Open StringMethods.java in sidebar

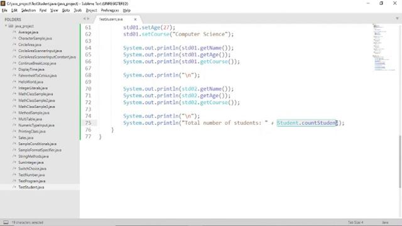pos(33,156)
